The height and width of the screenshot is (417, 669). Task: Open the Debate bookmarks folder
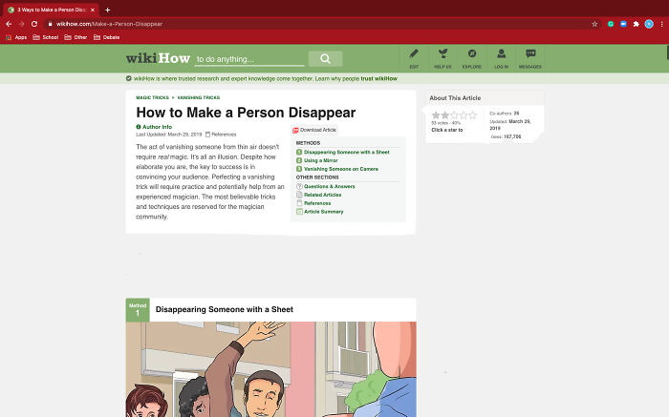coord(107,37)
